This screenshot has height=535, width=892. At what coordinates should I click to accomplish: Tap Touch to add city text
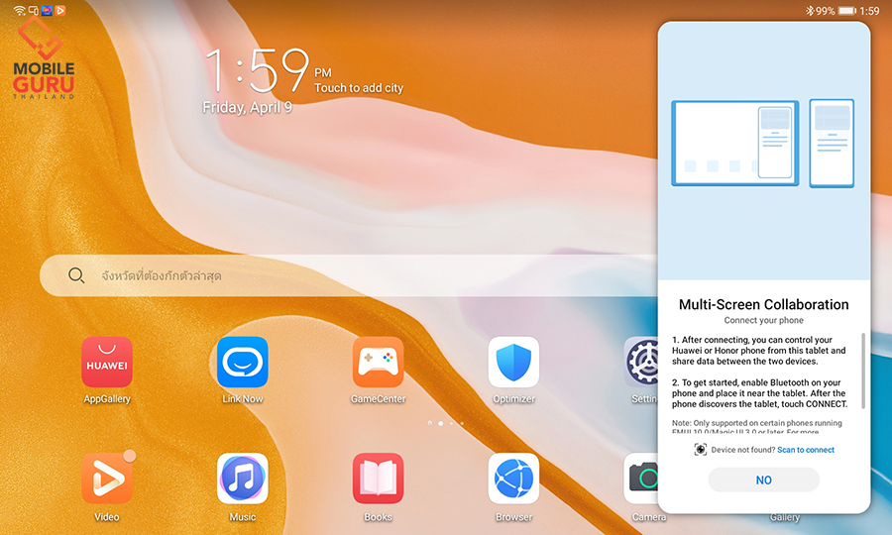[359, 88]
